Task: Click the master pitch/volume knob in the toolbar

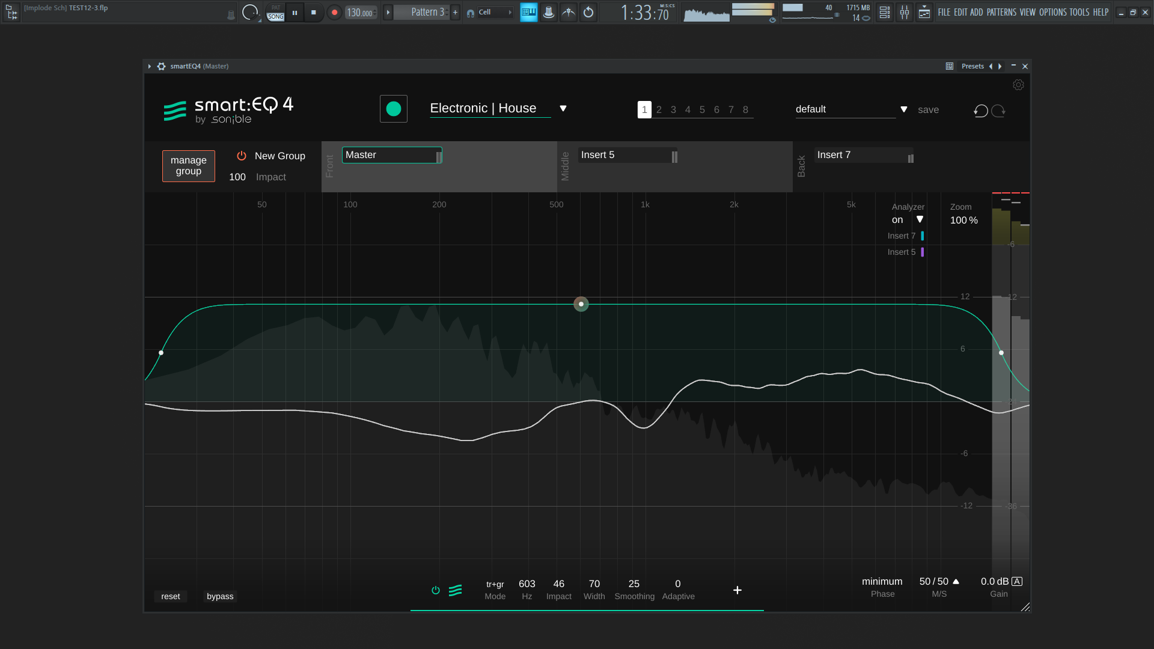Action: 250,12
